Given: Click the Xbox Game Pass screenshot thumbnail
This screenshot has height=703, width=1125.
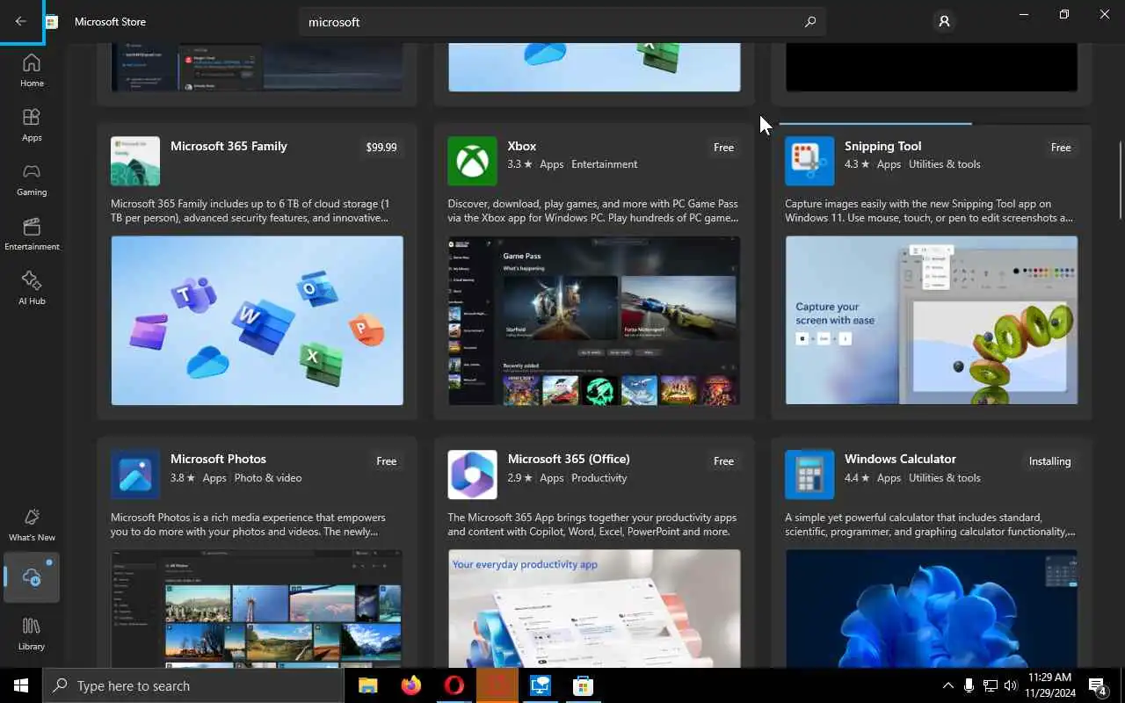Looking at the screenshot, I should point(594,320).
